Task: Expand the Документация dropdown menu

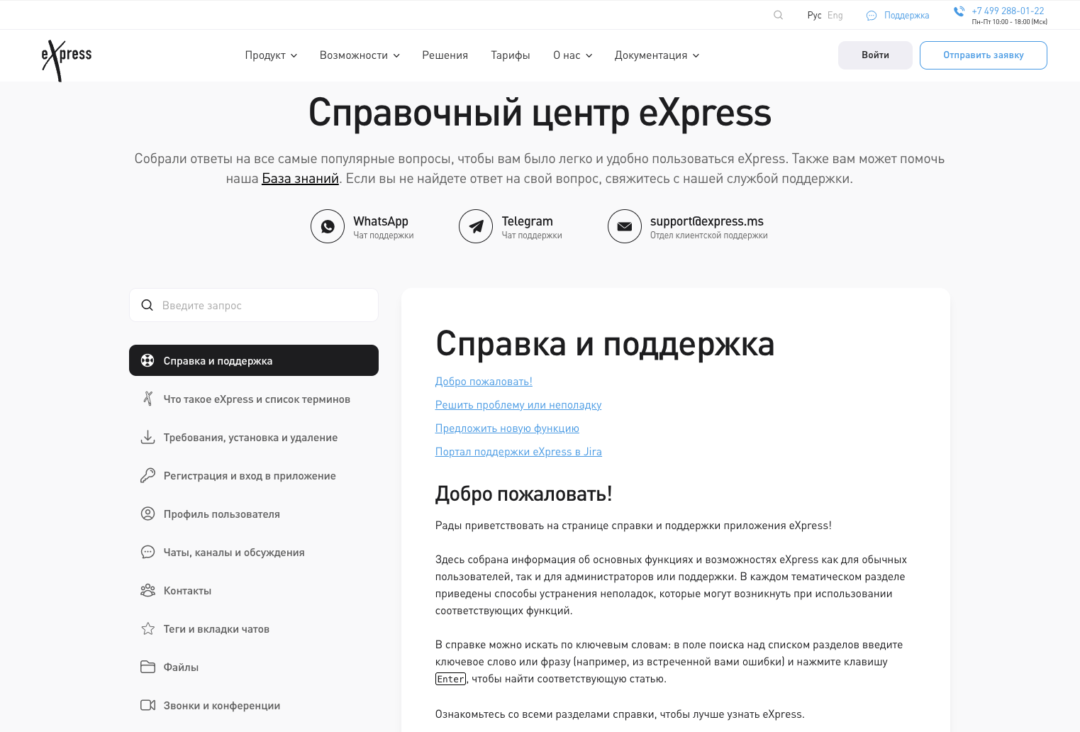Action: tap(657, 55)
